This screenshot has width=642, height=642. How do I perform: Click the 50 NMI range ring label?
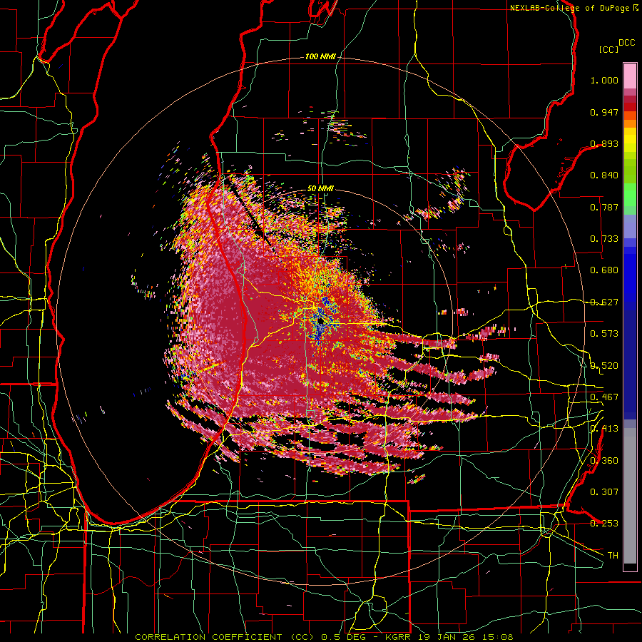[320, 189]
